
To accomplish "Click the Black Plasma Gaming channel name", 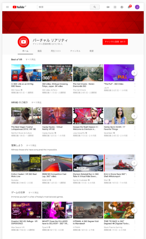I will pos(113,227).
